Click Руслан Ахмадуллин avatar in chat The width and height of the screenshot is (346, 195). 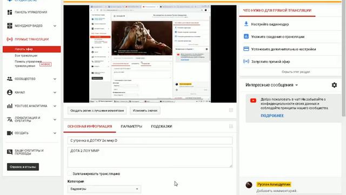(249, 185)
